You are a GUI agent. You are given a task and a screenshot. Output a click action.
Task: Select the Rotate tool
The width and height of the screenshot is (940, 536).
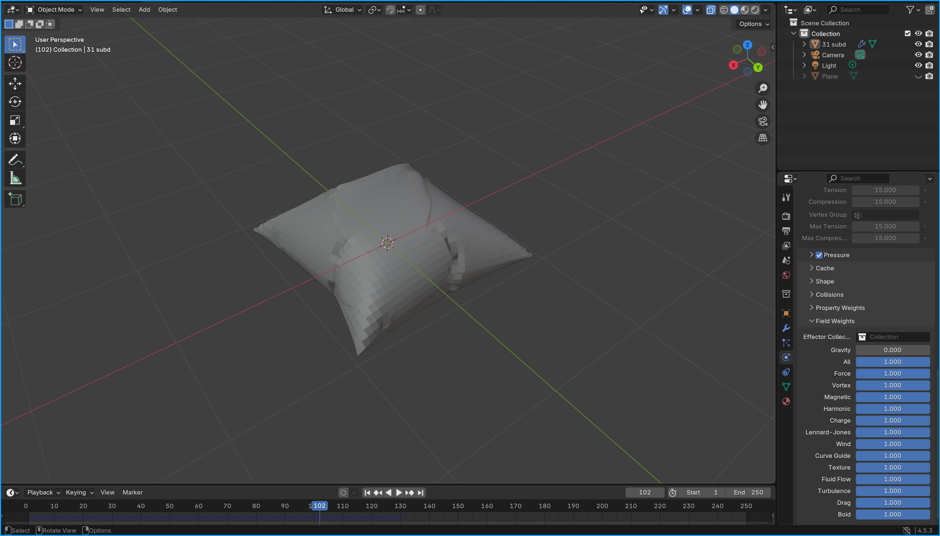[15, 102]
